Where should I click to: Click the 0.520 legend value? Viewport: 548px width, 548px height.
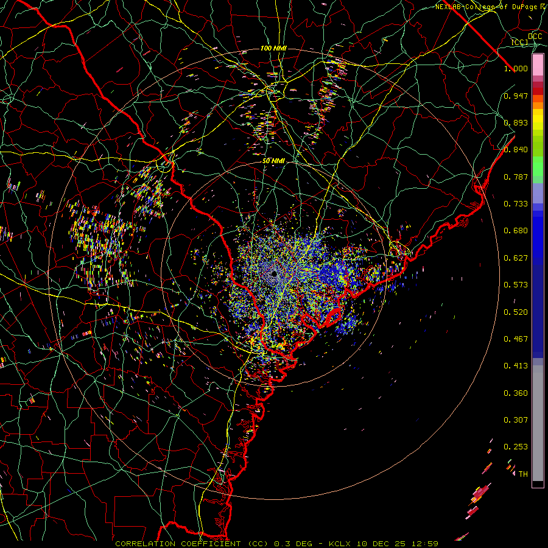(516, 312)
